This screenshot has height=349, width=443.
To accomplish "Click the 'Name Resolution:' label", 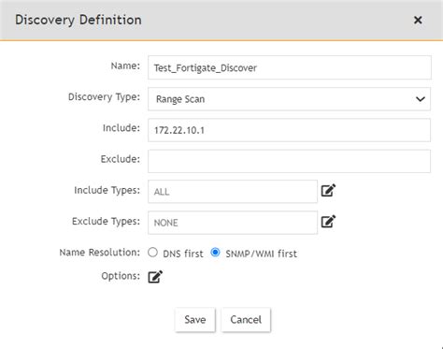I will coord(100,253).
